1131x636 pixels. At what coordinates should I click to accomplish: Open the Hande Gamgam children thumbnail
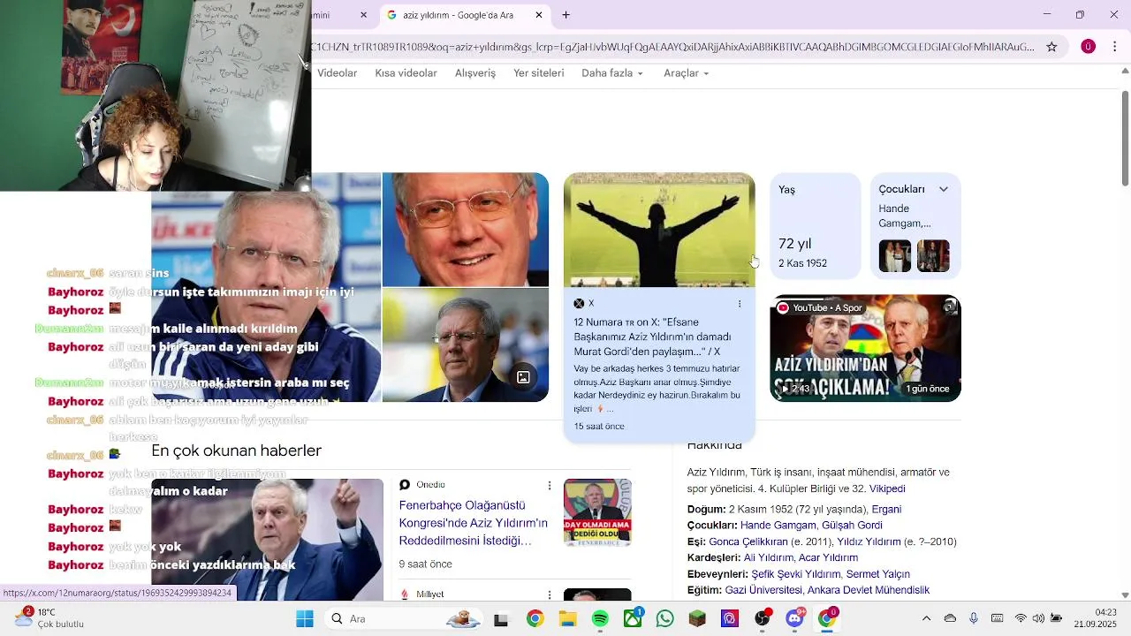[x=895, y=256]
